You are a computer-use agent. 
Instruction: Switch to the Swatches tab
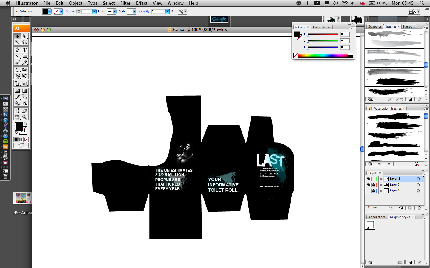pyautogui.click(x=375, y=27)
